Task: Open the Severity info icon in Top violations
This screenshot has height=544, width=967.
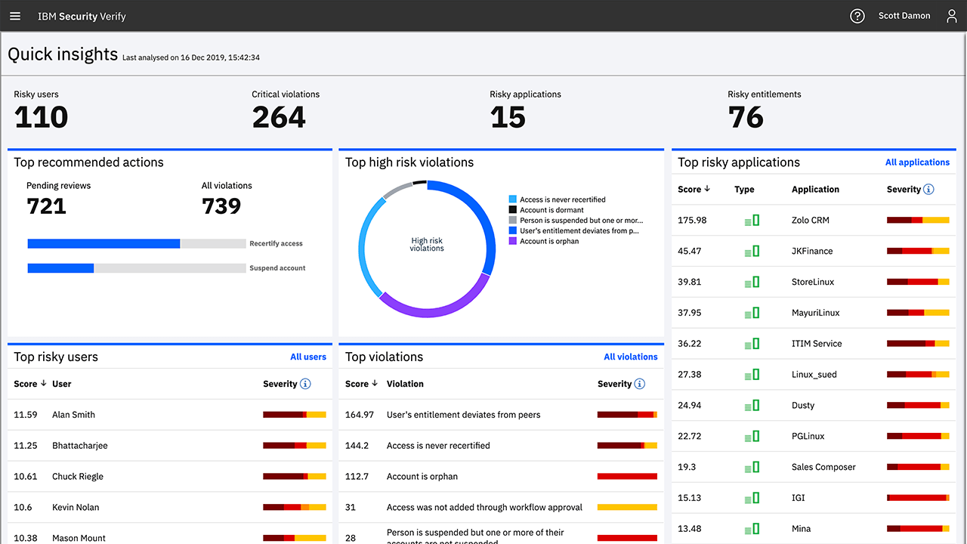Action: pyautogui.click(x=641, y=383)
